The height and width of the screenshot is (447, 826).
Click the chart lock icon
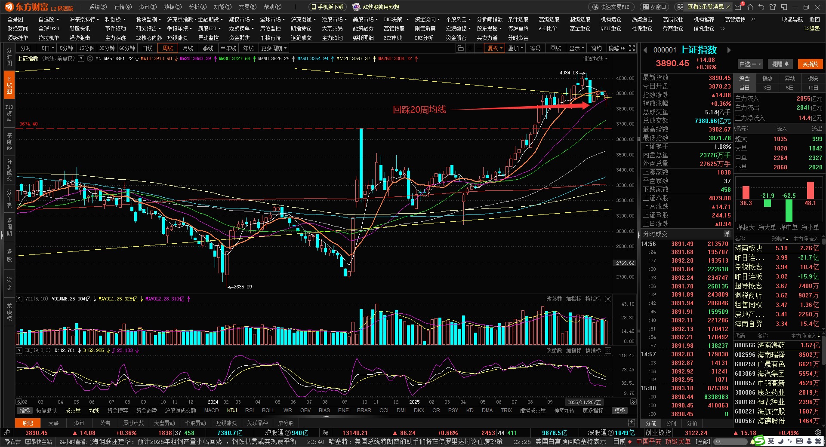[461, 48]
